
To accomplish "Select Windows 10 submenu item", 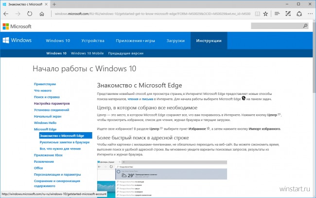I will (x=56, y=53).
